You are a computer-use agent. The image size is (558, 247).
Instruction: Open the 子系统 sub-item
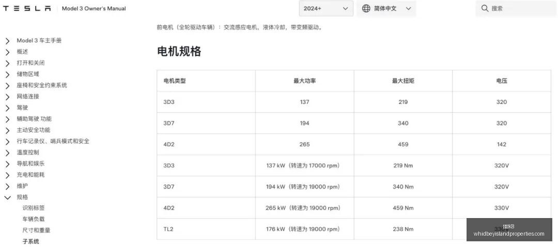30,241
